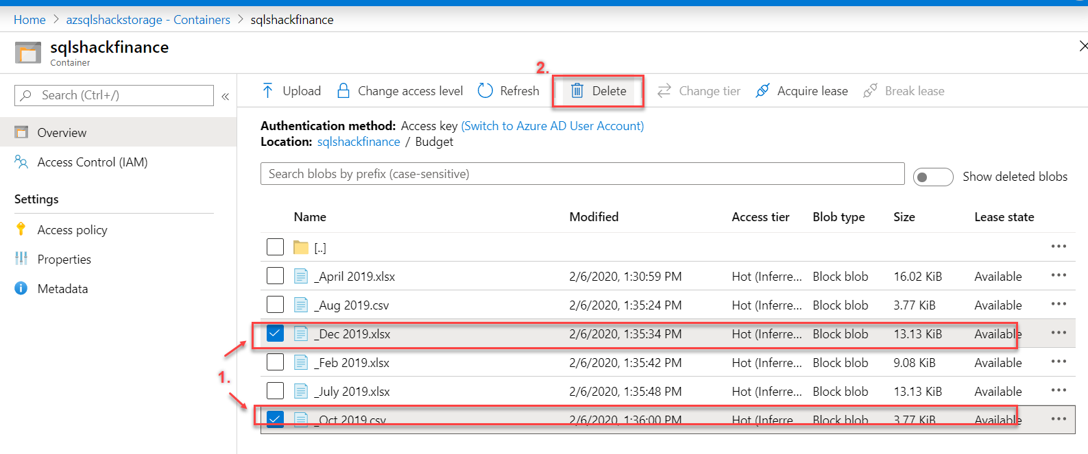This screenshot has height=454, width=1088.
Task: Click the Delete trash can icon
Action: pyautogui.click(x=577, y=90)
